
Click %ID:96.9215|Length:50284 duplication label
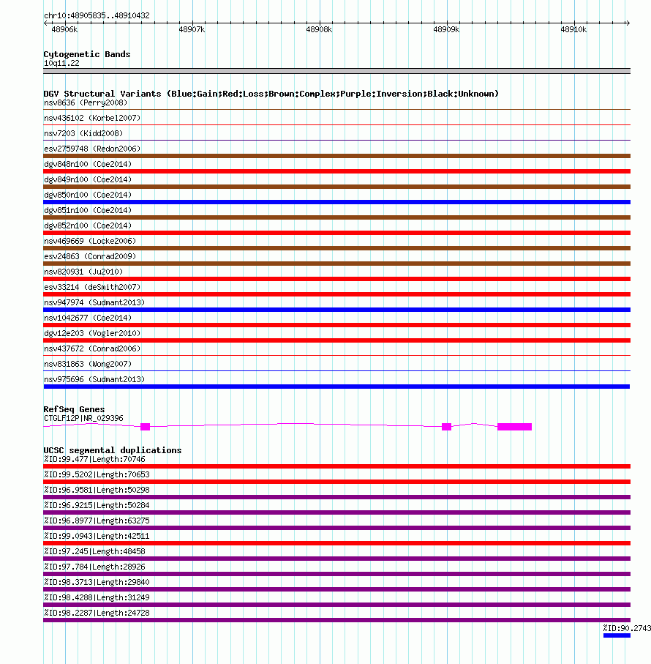[x=97, y=506]
